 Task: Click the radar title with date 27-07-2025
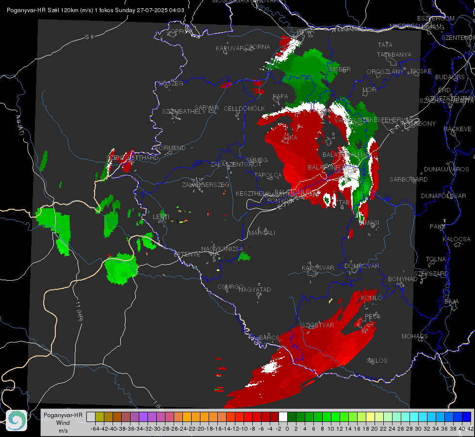point(96,10)
